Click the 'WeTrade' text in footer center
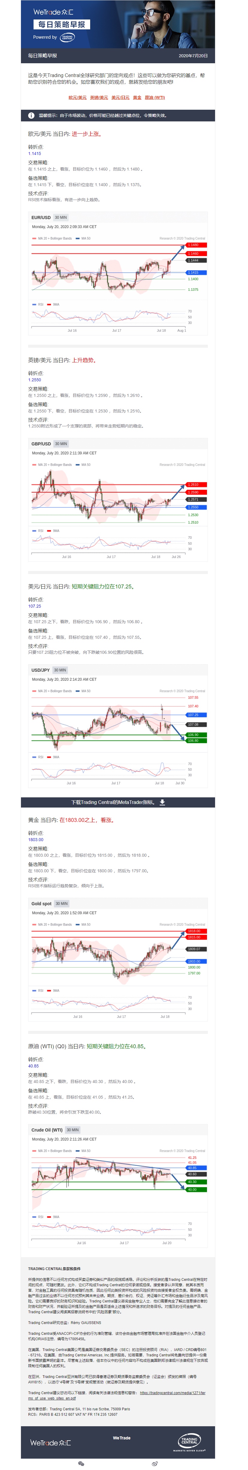Image resolution: width=248 pixels, height=1470 pixels. [x=121, y=1437]
